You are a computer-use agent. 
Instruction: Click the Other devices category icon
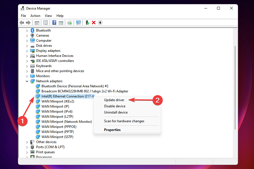(x=32, y=142)
